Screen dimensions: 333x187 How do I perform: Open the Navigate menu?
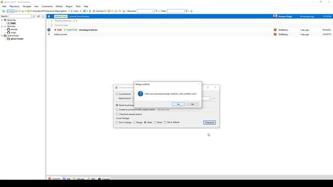point(27,6)
